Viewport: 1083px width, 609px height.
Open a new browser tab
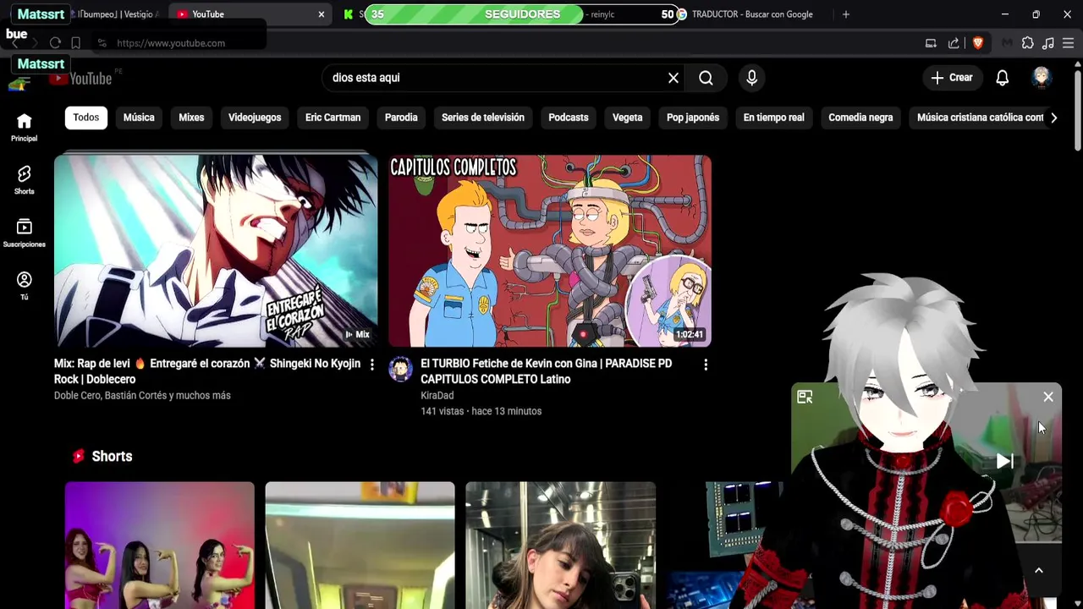pos(845,14)
